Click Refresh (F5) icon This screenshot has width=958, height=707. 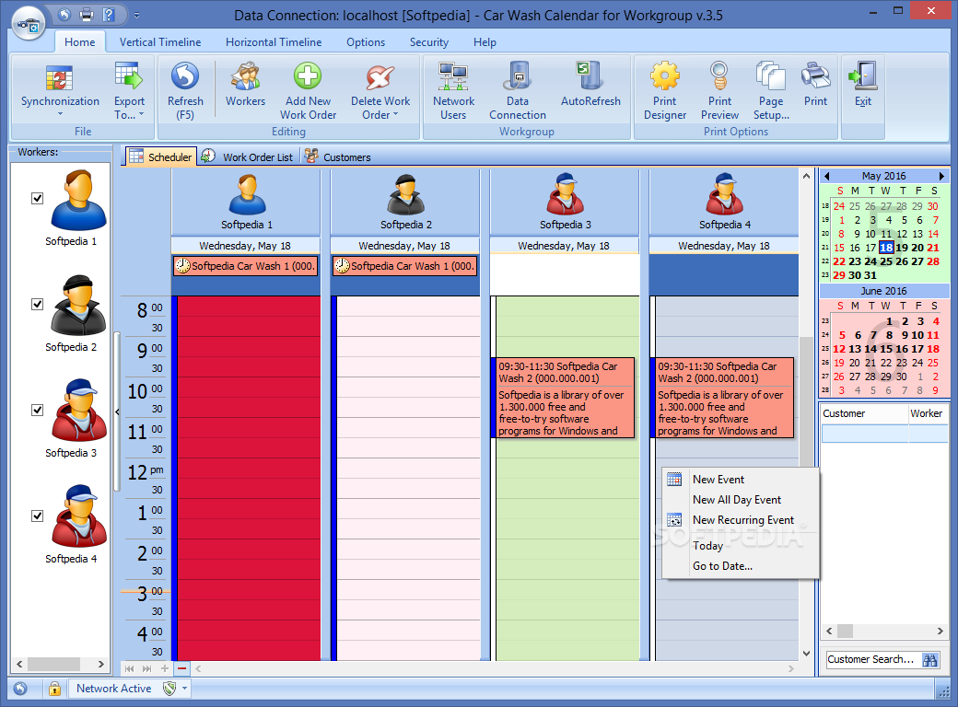pos(185,76)
